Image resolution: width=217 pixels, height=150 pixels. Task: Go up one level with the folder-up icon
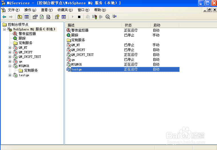coord(20,17)
